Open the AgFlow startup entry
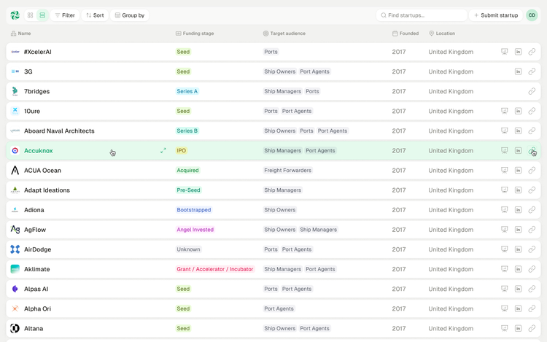The width and height of the screenshot is (547, 342). 35,230
